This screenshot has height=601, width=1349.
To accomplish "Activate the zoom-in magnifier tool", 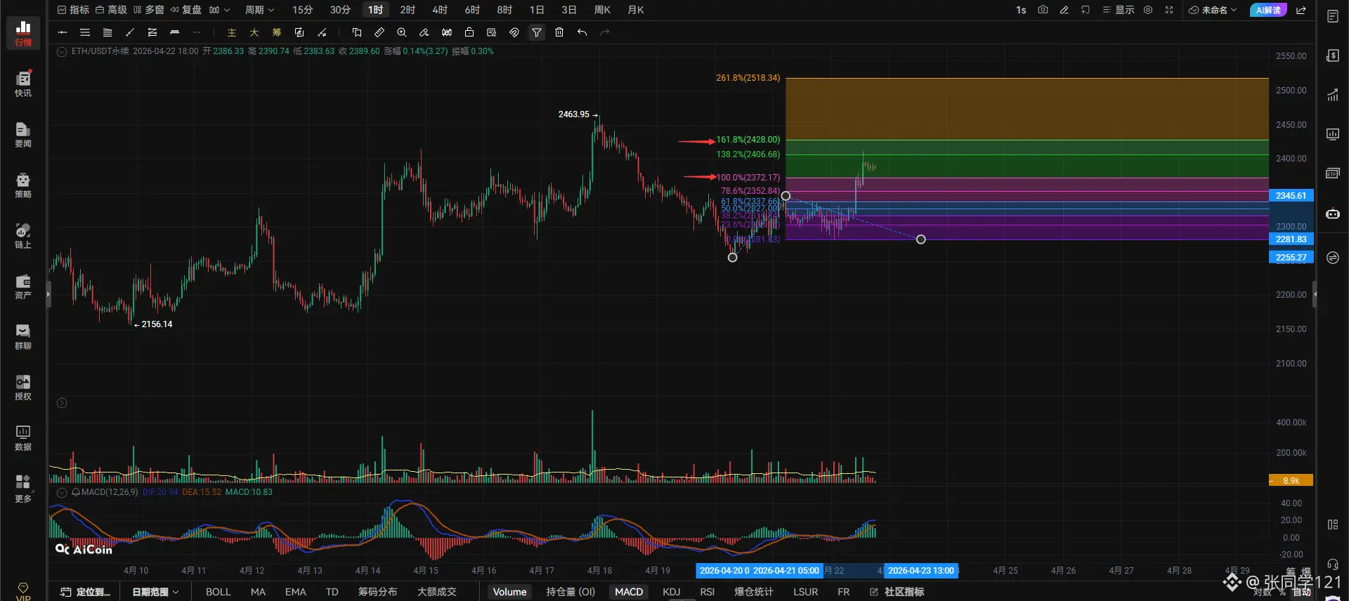I will (402, 32).
